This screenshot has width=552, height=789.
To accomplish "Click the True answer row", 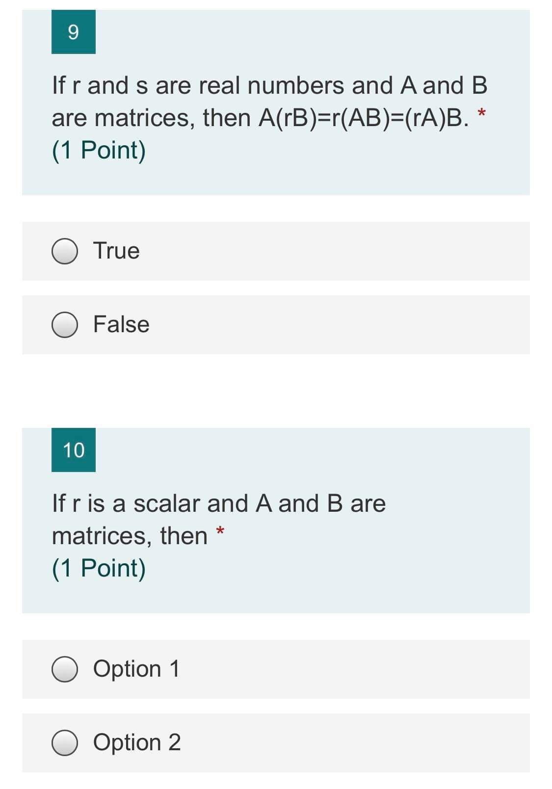I will [x=275, y=251].
